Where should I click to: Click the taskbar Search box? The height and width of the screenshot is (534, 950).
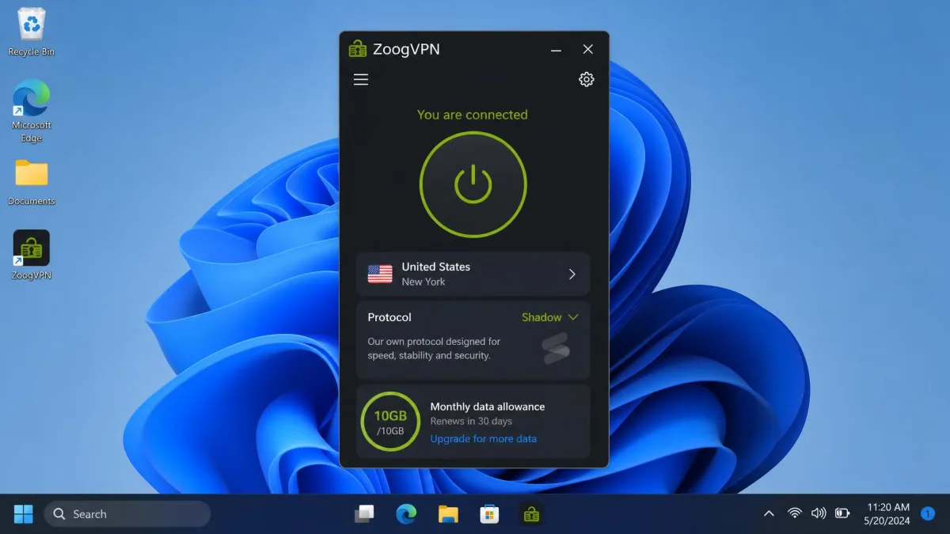[127, 514]
